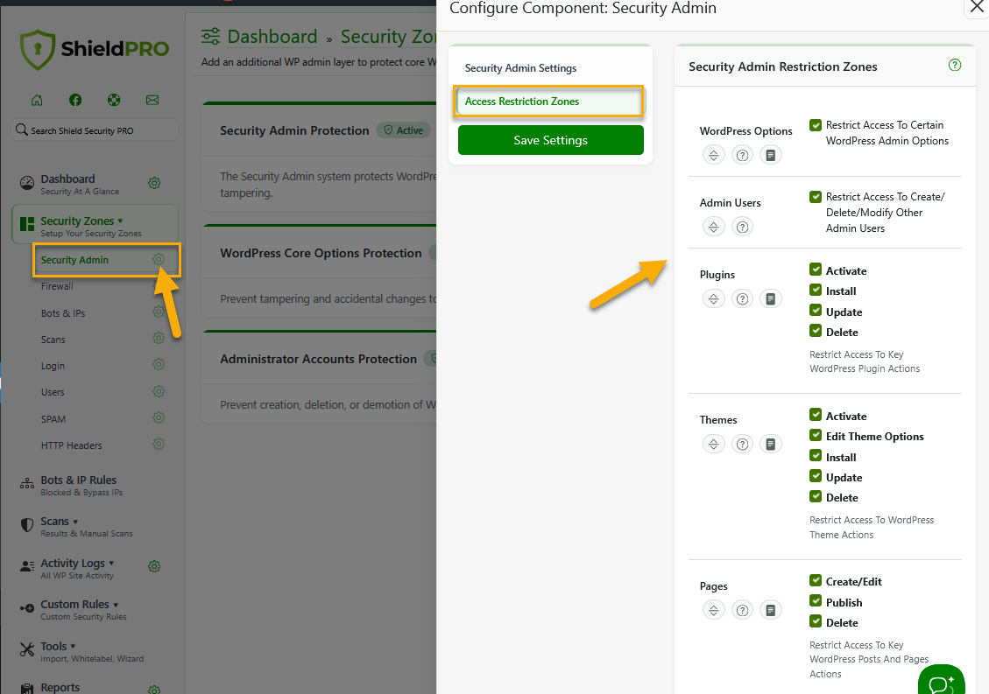
Task: Toggle Plugins Update checkbox
Action: pos(816,311)
